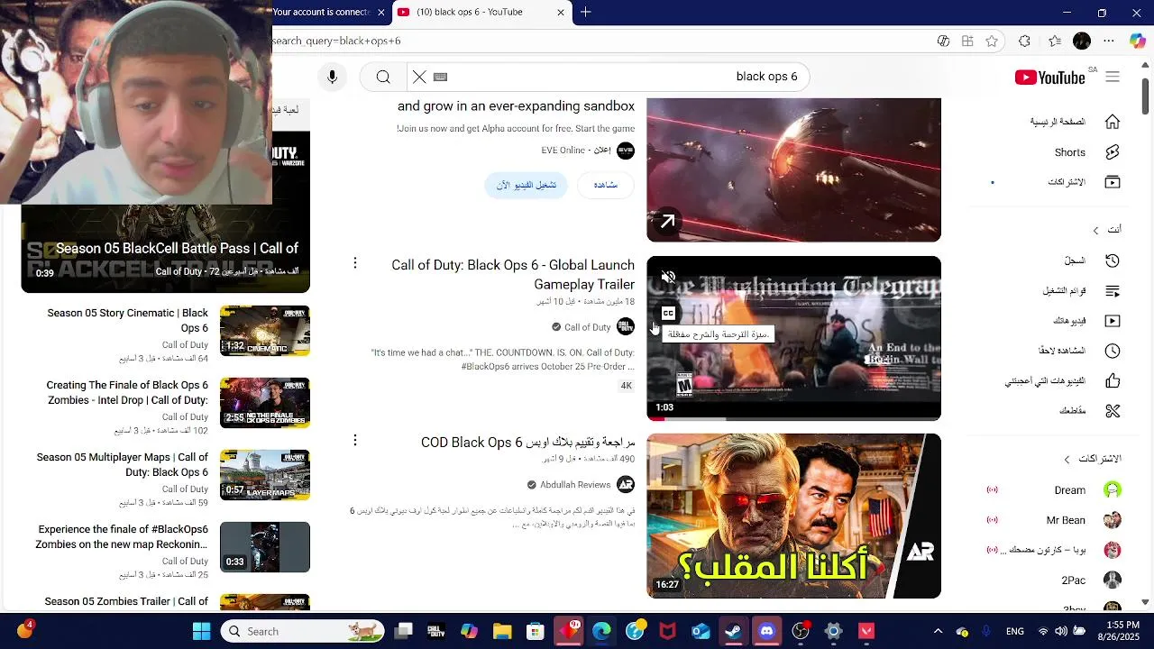Switch to 'Your account is connected' tab
Screen dimensions: 1154x649
322,12
